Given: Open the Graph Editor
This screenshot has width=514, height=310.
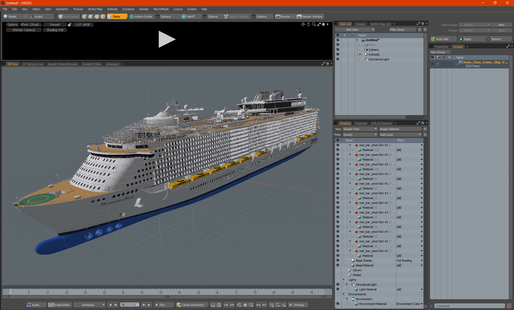Looking at the screenshot, I should (60, 305).
